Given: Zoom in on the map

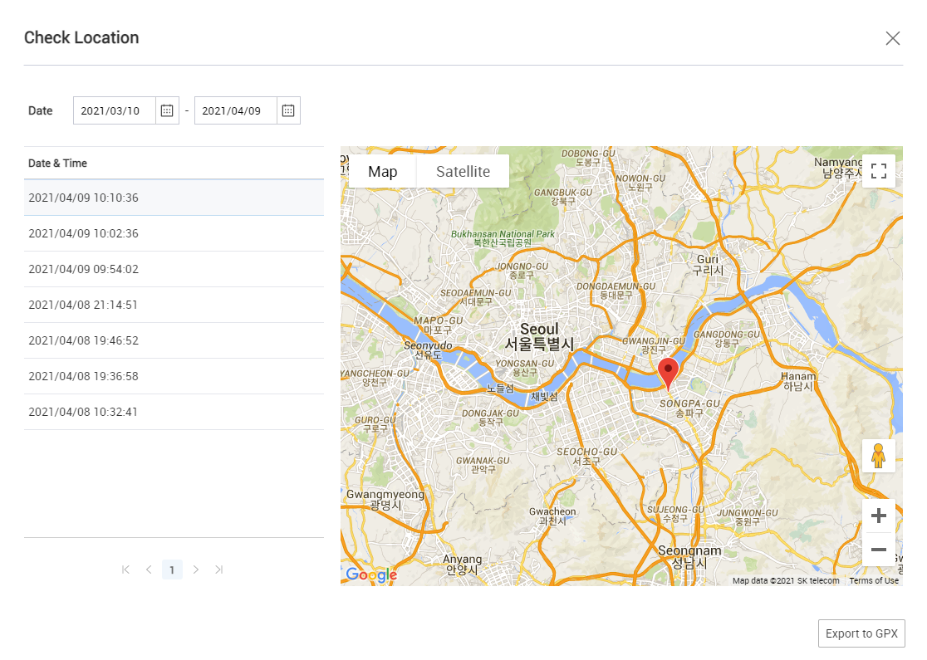Looking at the screenshot, I should pyautogui.click(x=879, y=516).
